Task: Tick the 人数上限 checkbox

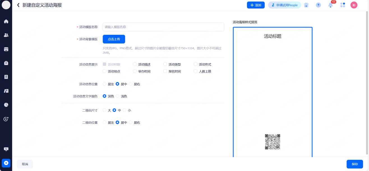Action: pos(196,71)
